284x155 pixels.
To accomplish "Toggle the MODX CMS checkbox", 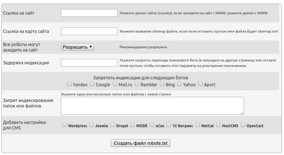I will pyautogui.click(x=133, y=125).
